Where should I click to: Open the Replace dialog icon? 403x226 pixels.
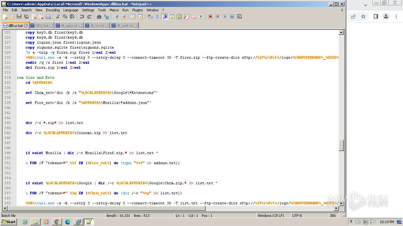click(106, 17)
